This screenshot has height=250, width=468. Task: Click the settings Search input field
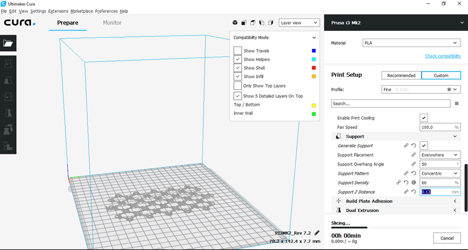(x=391, y=104)
